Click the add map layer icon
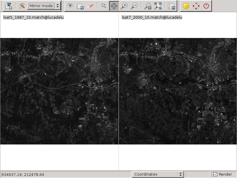This screenshot has width=237, height=178. click(9, 6)
